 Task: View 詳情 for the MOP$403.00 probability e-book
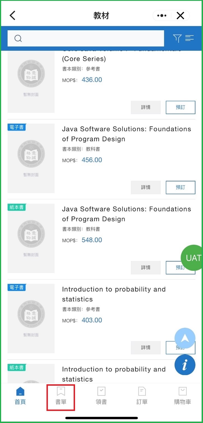pyautogui.click(x=146, y=348)
